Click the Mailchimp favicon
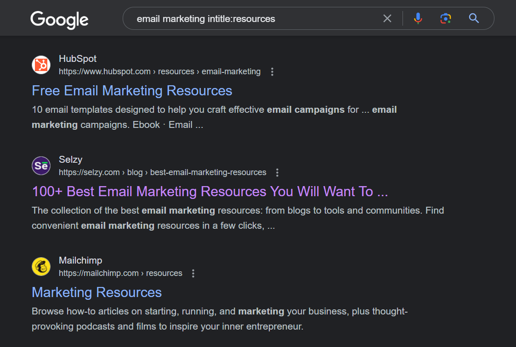This screenshot has height=347, width=516. 41,266
